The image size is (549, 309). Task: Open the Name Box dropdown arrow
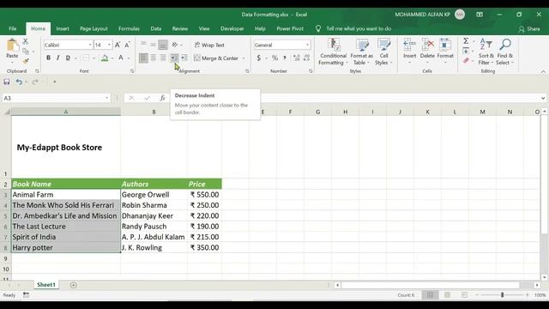106,98
